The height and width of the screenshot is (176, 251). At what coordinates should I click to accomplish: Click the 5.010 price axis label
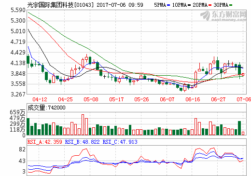pyautogui.click(x=18, y=31)
